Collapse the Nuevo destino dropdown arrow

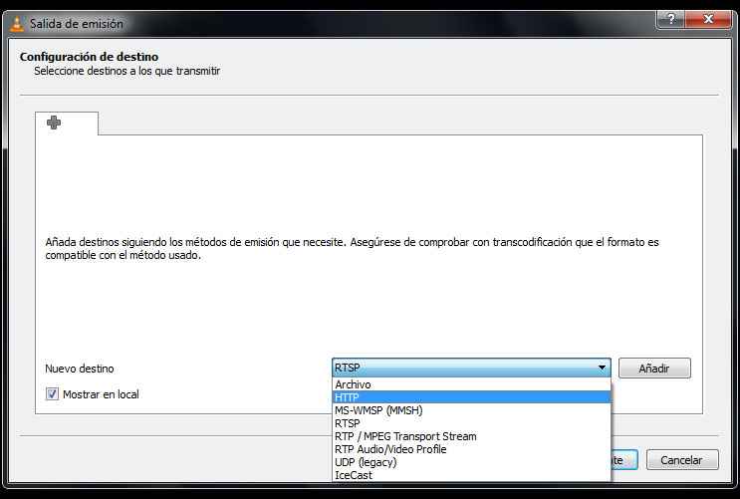(602, 368)
